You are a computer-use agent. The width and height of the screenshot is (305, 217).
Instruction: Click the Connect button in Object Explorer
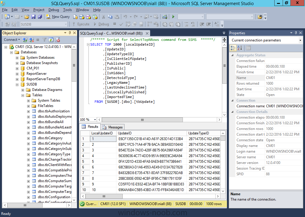click(x=12, y=40)
